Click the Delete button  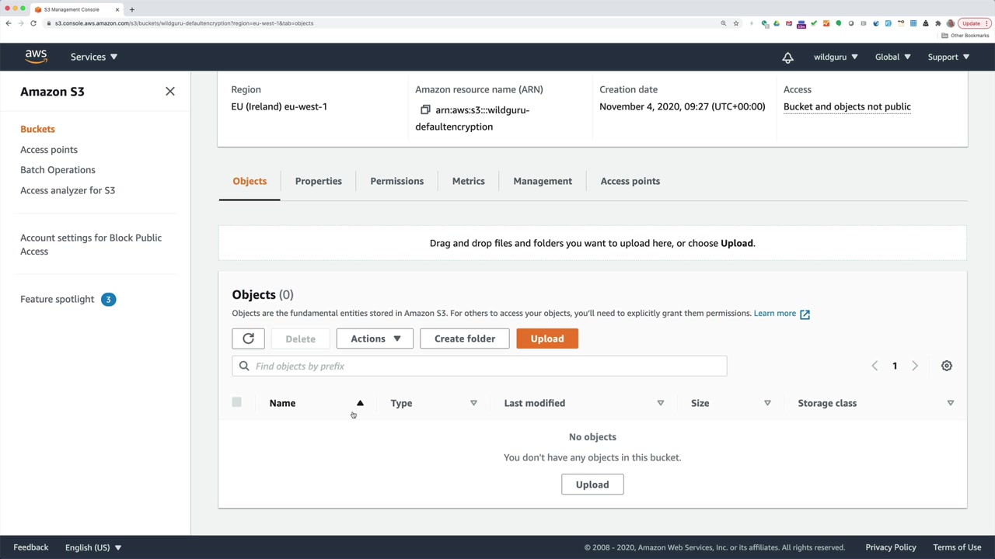coord(301,339)
